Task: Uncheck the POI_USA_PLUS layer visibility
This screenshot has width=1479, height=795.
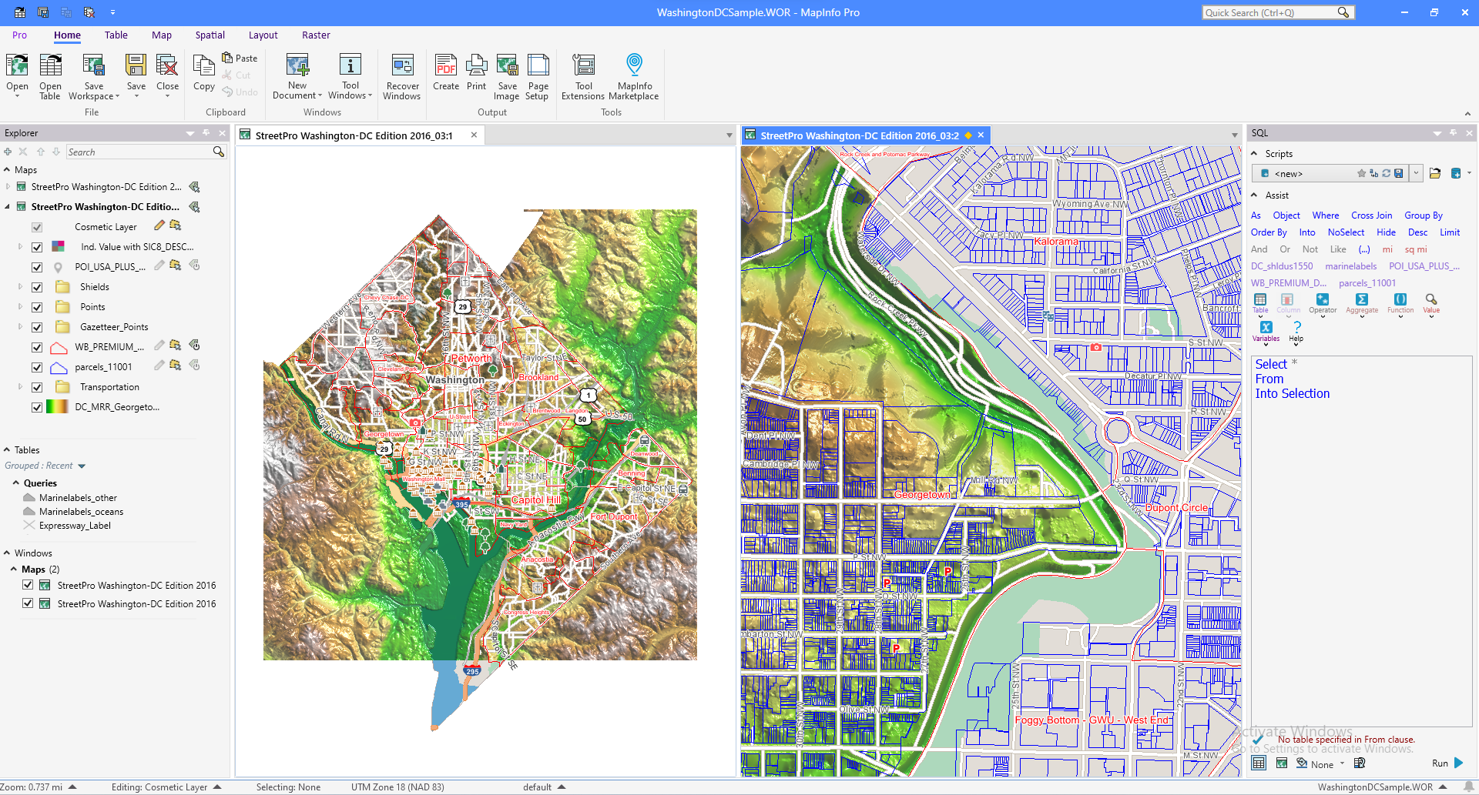Action: tap(37, 267)
